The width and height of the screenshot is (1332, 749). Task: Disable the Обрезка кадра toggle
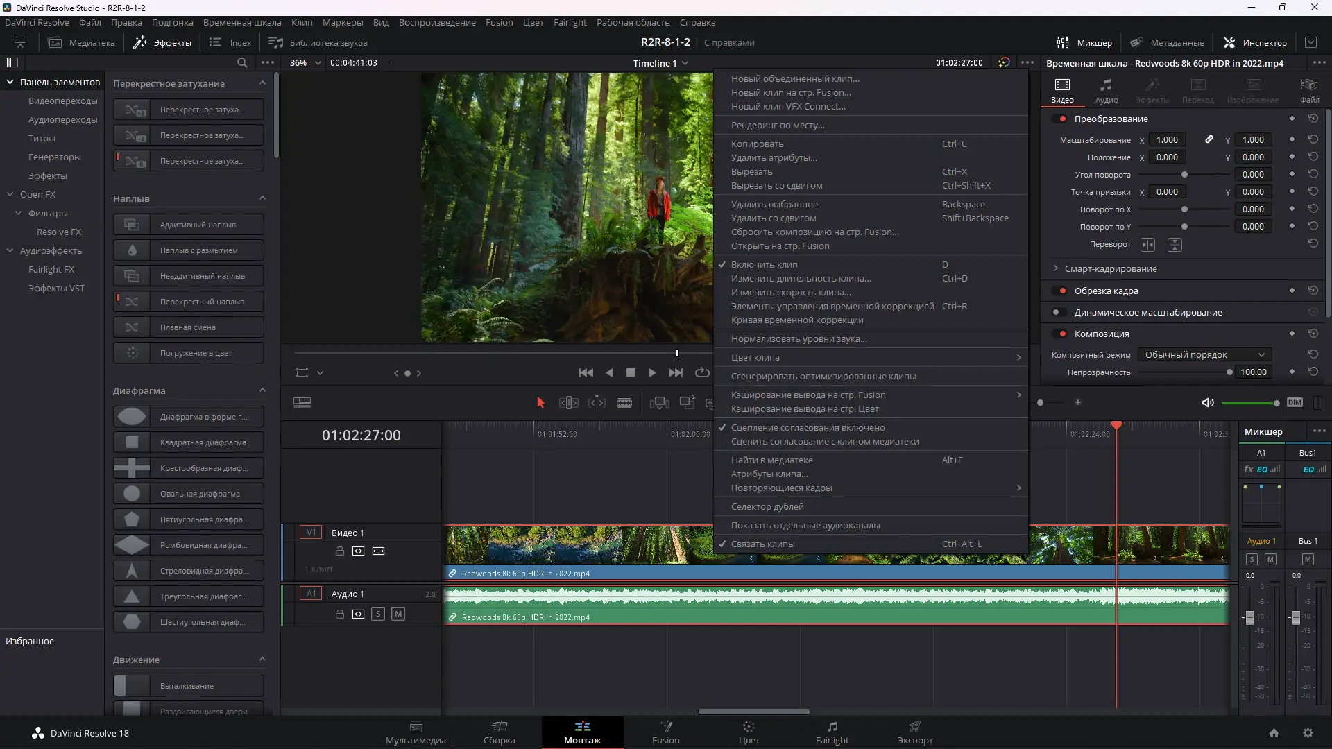tap(1059, 291)
